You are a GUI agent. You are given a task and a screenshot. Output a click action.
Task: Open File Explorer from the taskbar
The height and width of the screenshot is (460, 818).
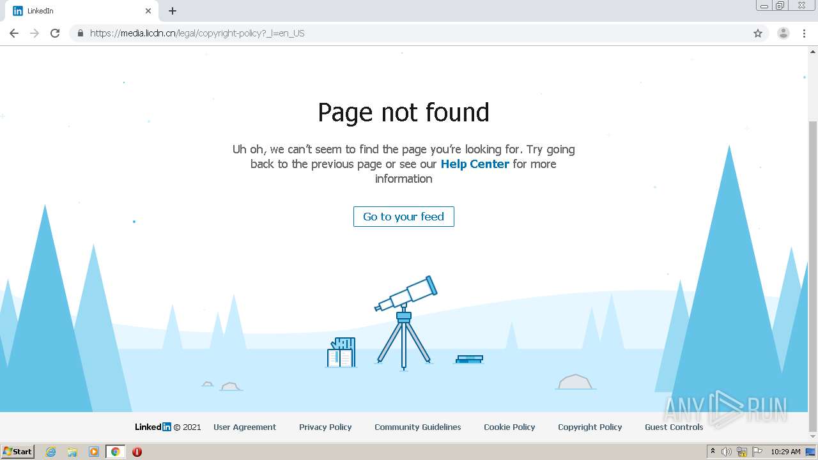point(72,452)
